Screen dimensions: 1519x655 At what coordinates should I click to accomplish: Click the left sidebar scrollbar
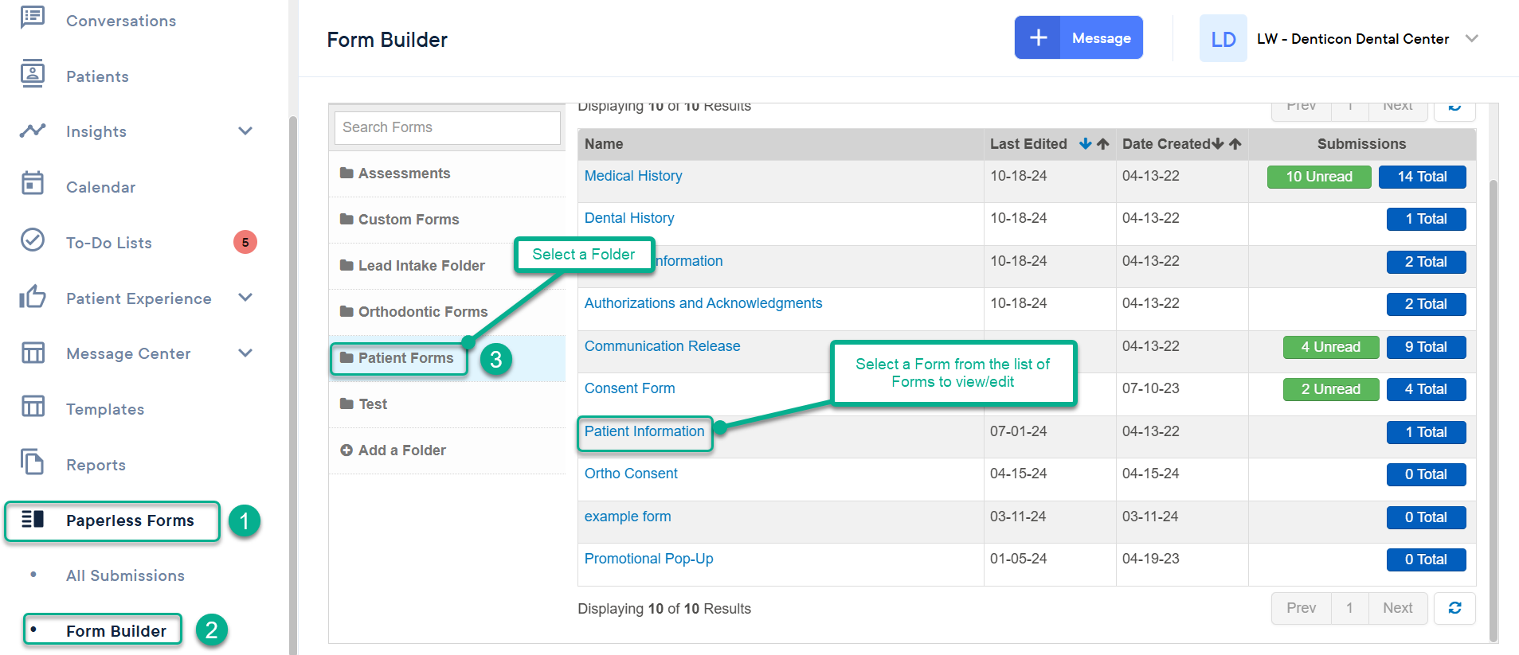[292, 386]
